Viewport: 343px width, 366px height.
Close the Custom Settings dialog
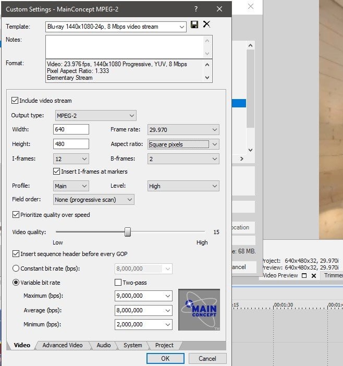pos(219,9)
